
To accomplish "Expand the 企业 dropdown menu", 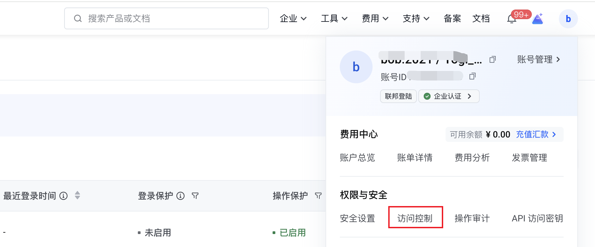I will pos(293,18).
